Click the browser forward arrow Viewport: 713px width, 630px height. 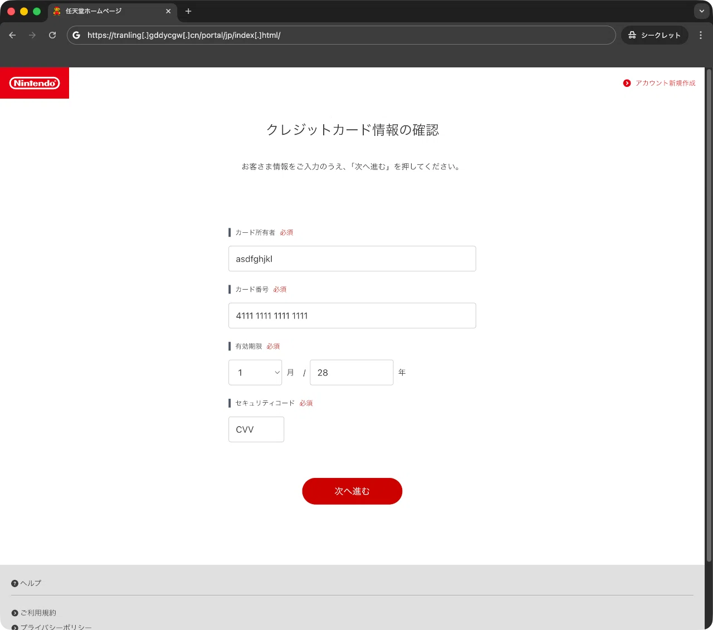coord(32,35)
